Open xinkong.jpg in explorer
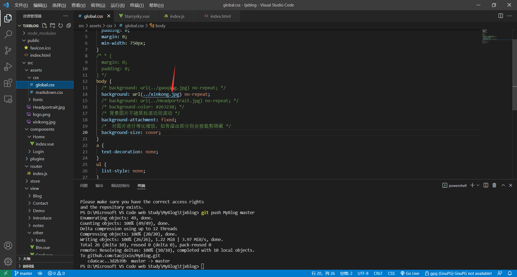This screenshot has width=517, height=277. point(45,122)
